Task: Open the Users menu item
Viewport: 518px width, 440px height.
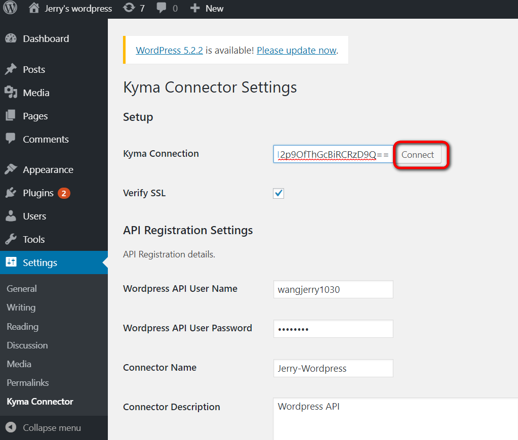Action: [34, 216]
